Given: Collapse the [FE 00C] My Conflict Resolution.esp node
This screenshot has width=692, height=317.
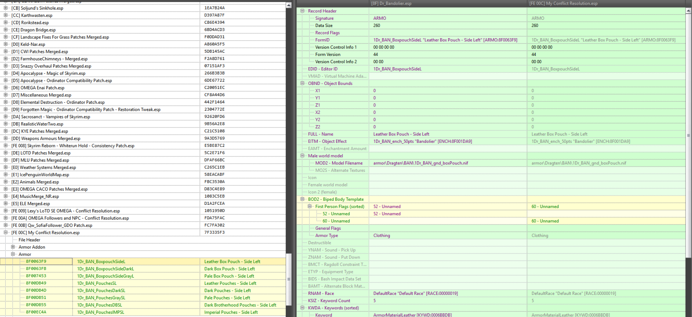Looking at the screenshot, I should tap(6, 233).
